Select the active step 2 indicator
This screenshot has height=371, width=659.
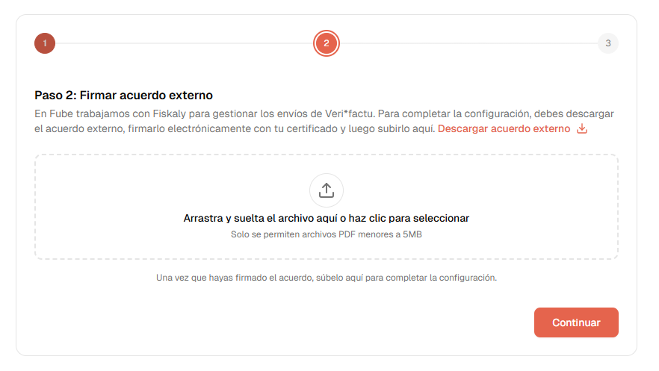(x=327, y=43)
